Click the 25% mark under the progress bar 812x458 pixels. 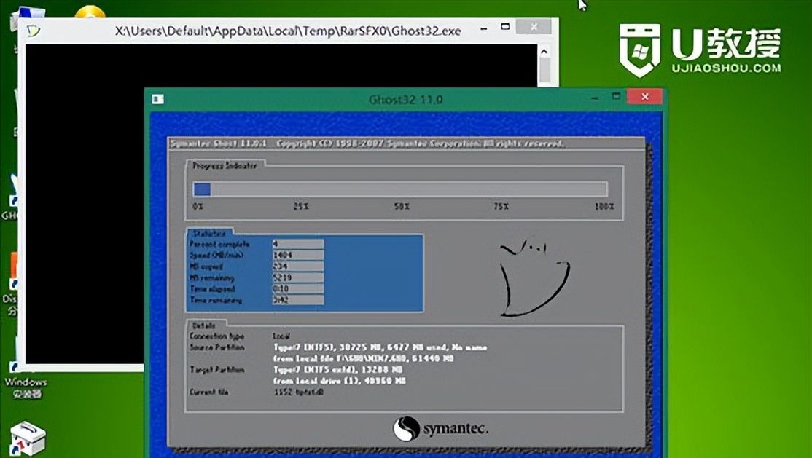[301, 206]
